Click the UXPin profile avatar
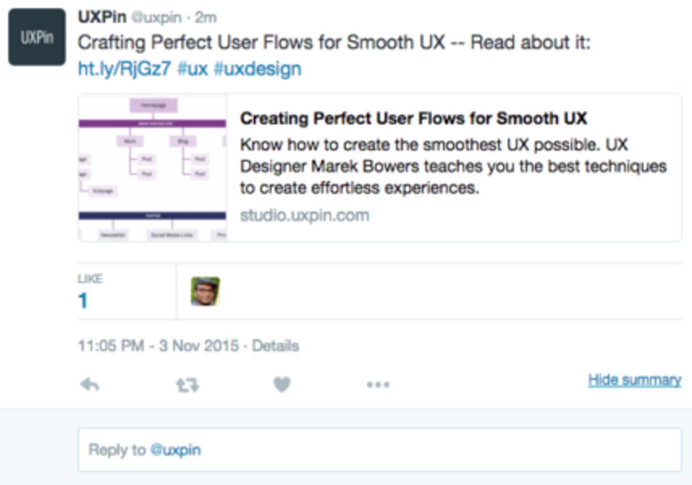The image size is (692, 485). pos(37,37)
